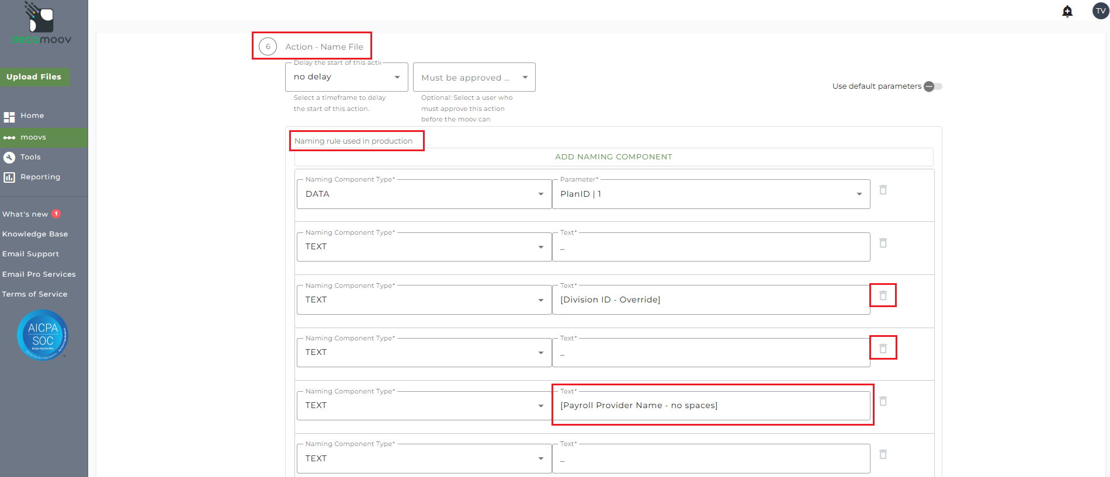Viewport: 1110px width, 477px height.
Task: Click the AICPA SOC badge
Action: point(43,335)
